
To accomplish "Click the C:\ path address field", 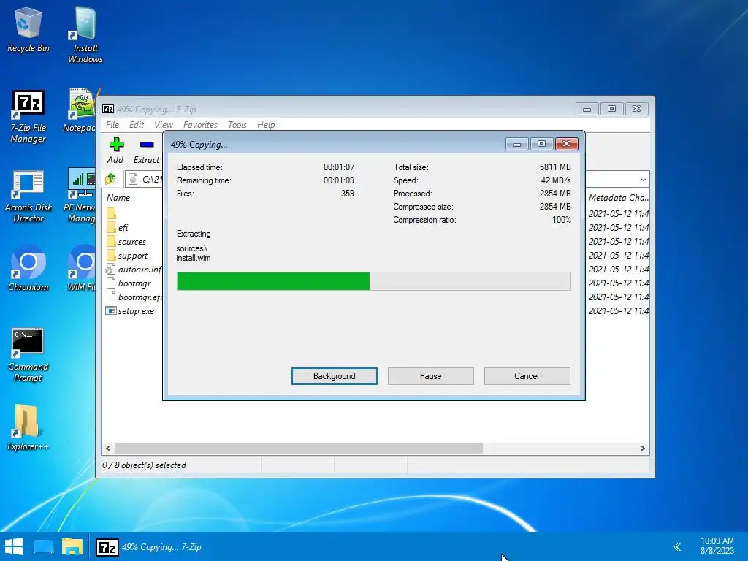I will (145, 180).
